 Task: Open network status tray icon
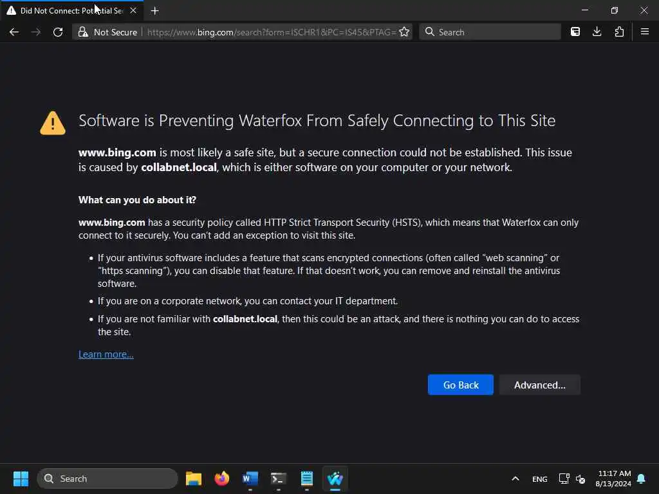(x=564, y=479)
